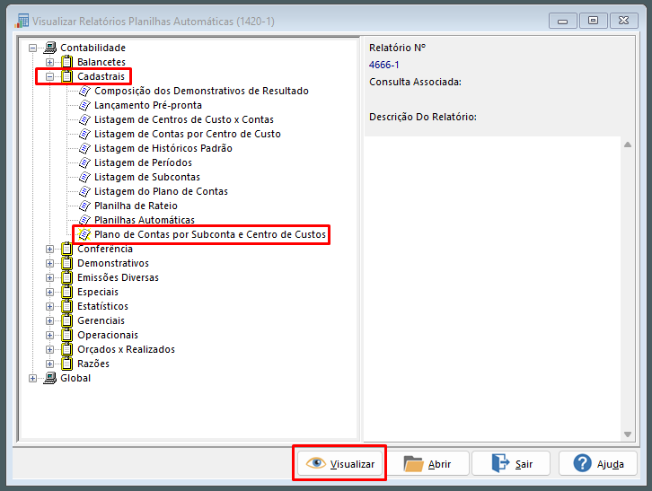Screen dimensions: 652x491
Task: Select the Demonstrativos folder label
Action: click(113, 263)
